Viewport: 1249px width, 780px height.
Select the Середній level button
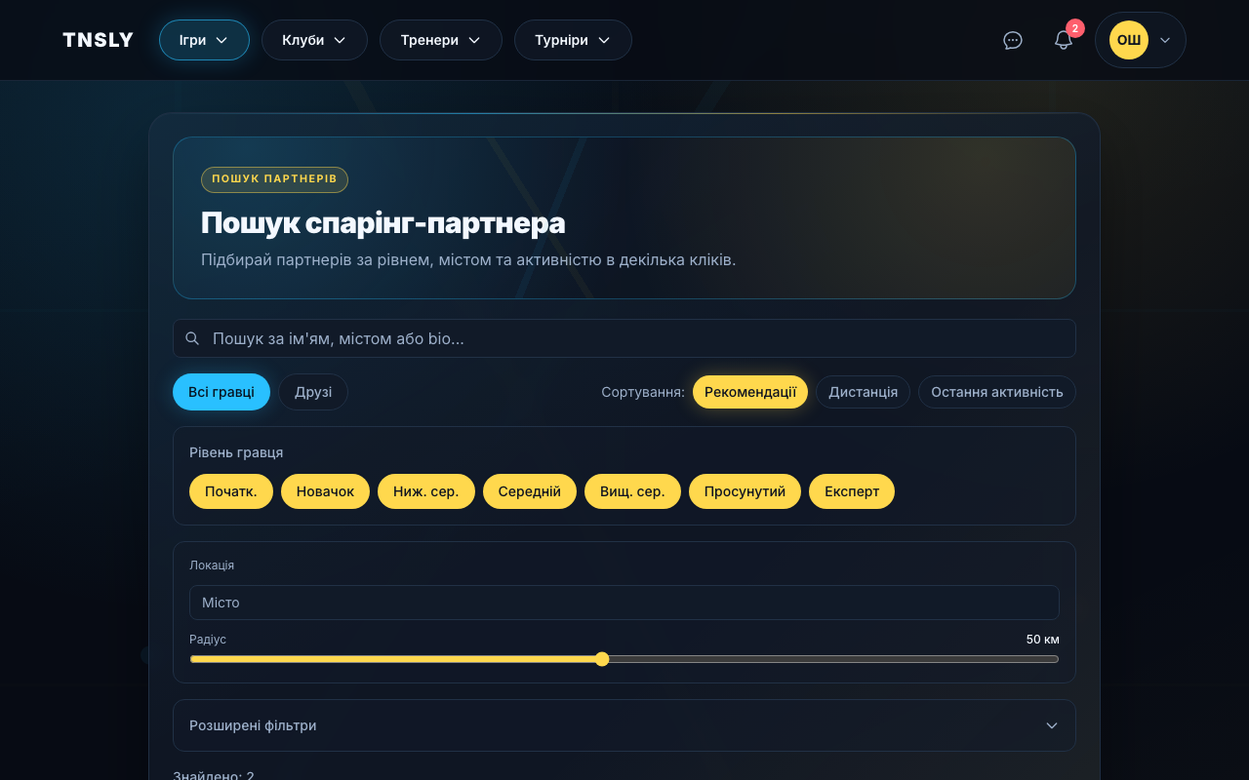point(529,491)
